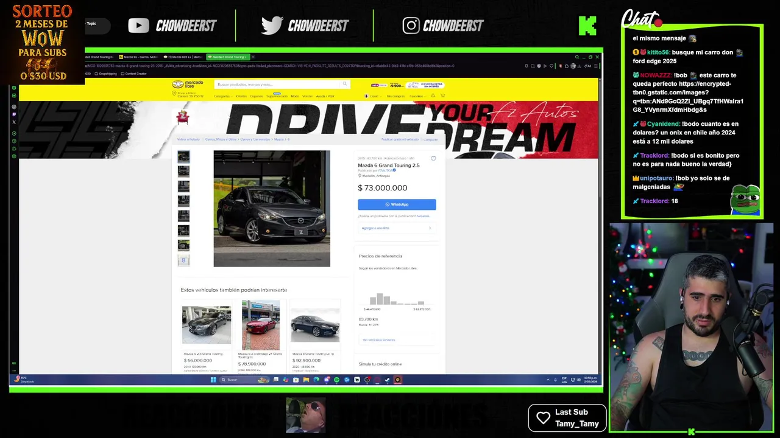Click the search magnifier in Mercado Libre
The height and width of the screenshot is (438, 780).
coord(344,84)
